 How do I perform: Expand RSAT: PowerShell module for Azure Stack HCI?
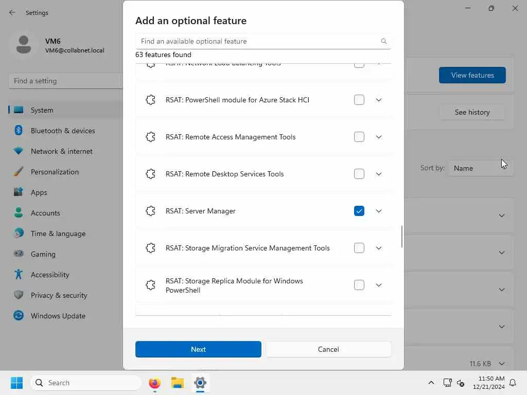pyautogui.click(x=379, y=100)
